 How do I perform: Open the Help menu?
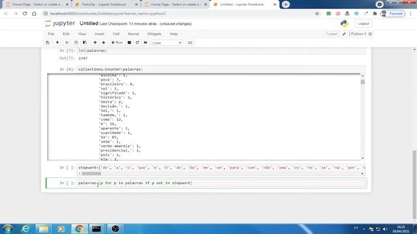point(174,34)
